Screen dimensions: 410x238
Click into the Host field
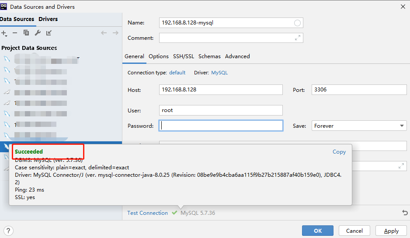[x=221, y=90]
